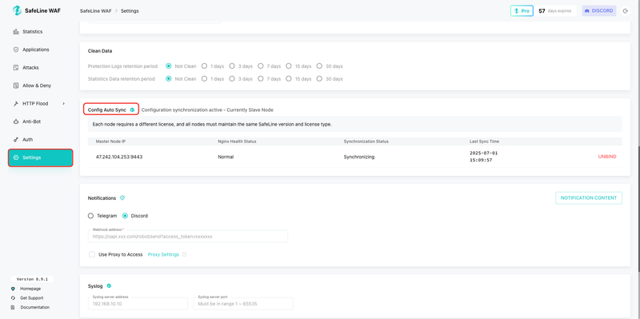Click the logout icon at top right
This screenshot has height=319, width=640.
point(625,11)
